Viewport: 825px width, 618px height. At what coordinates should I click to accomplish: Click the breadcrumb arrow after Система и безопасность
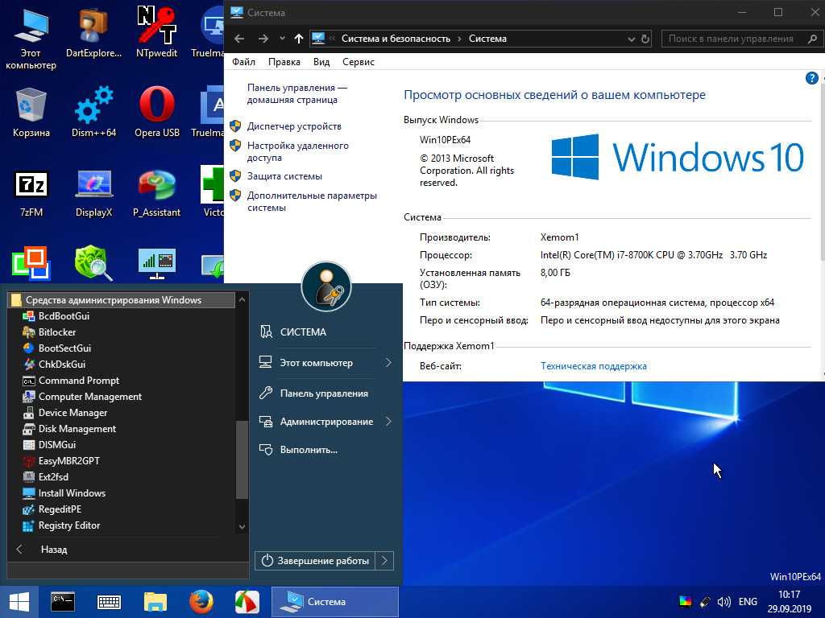[459, 39]
